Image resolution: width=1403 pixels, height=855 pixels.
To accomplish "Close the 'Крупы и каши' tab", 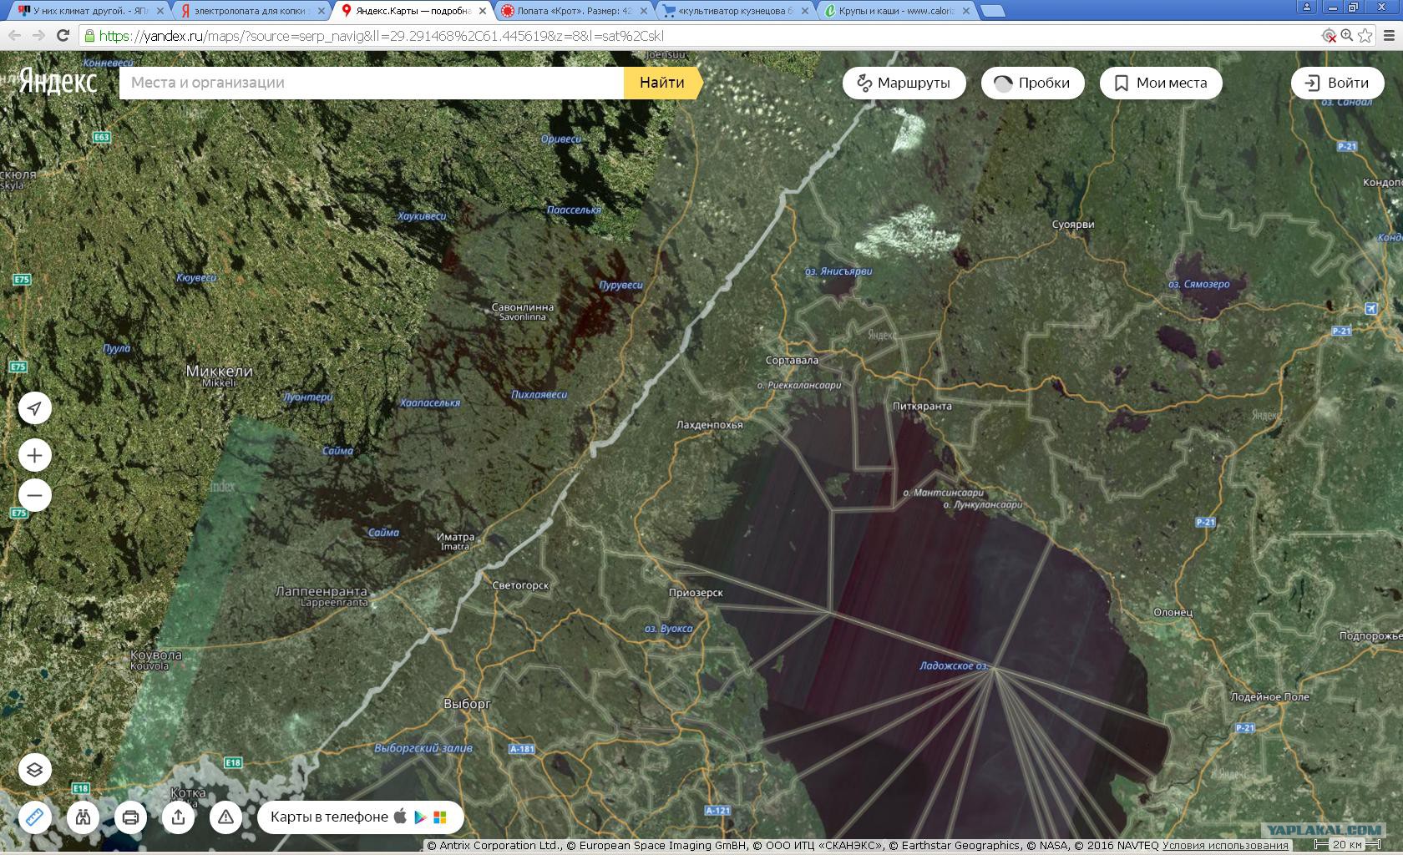I will (x=965, y=12).
